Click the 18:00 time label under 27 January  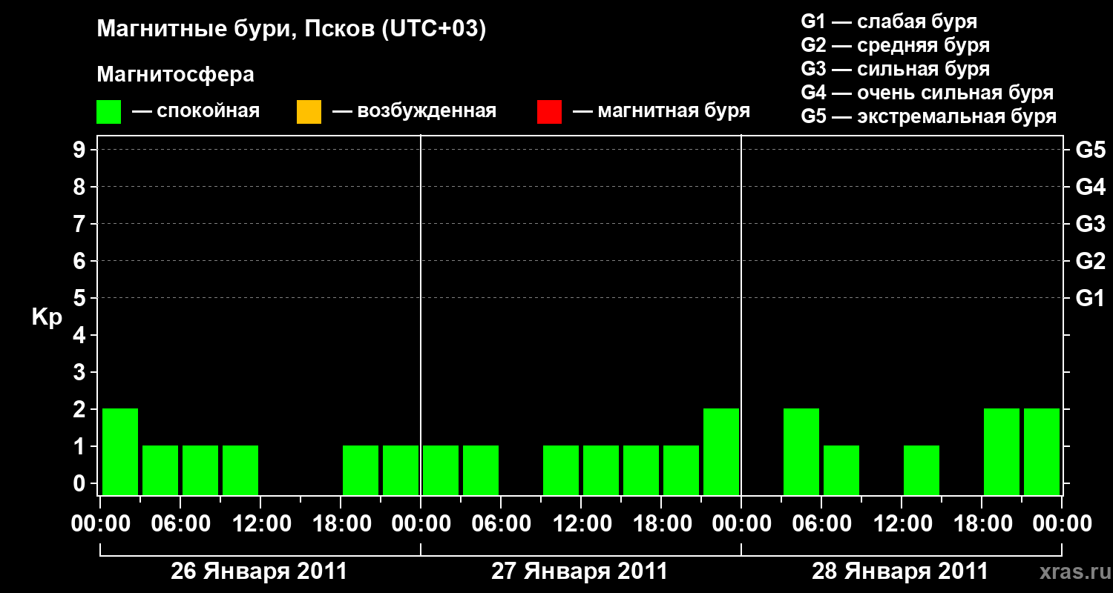661,524
